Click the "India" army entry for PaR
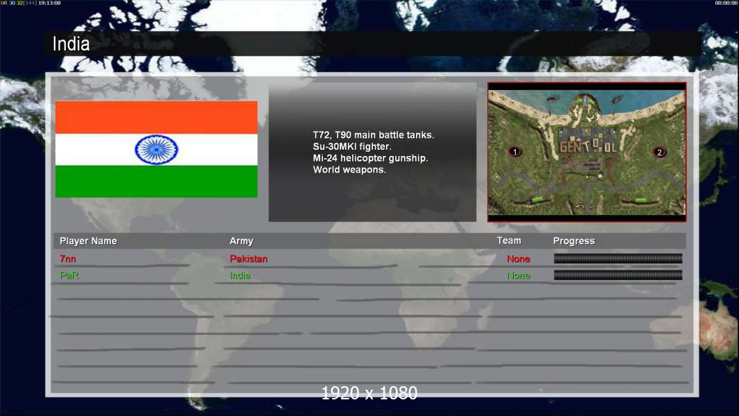Viewport: 739px width, 416px height. click(240, 276)
